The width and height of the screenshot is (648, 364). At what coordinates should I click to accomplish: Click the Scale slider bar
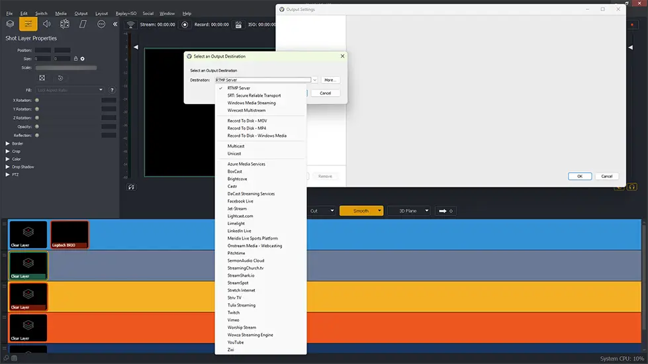tap(66, 68)
